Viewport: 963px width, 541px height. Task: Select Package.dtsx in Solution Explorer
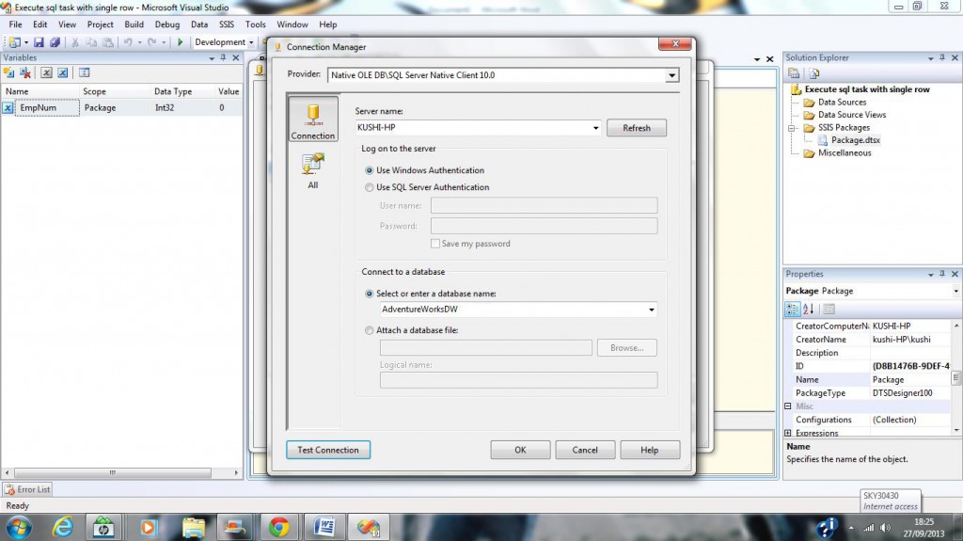tap(855, 140)
